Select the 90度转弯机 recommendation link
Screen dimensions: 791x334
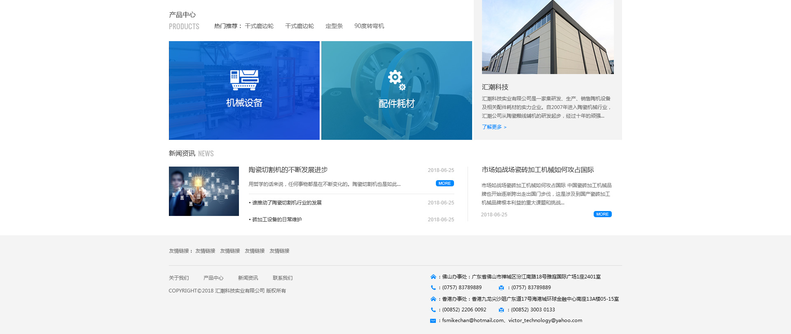click(x=369, y=26)
